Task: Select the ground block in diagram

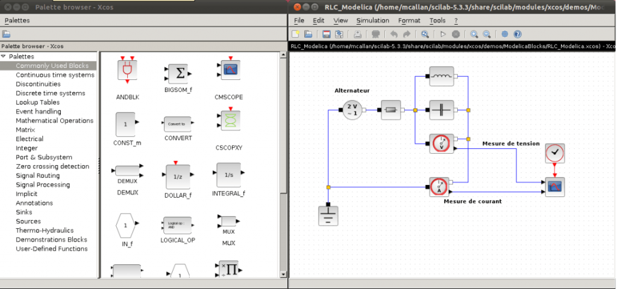Action: point(328,216)
